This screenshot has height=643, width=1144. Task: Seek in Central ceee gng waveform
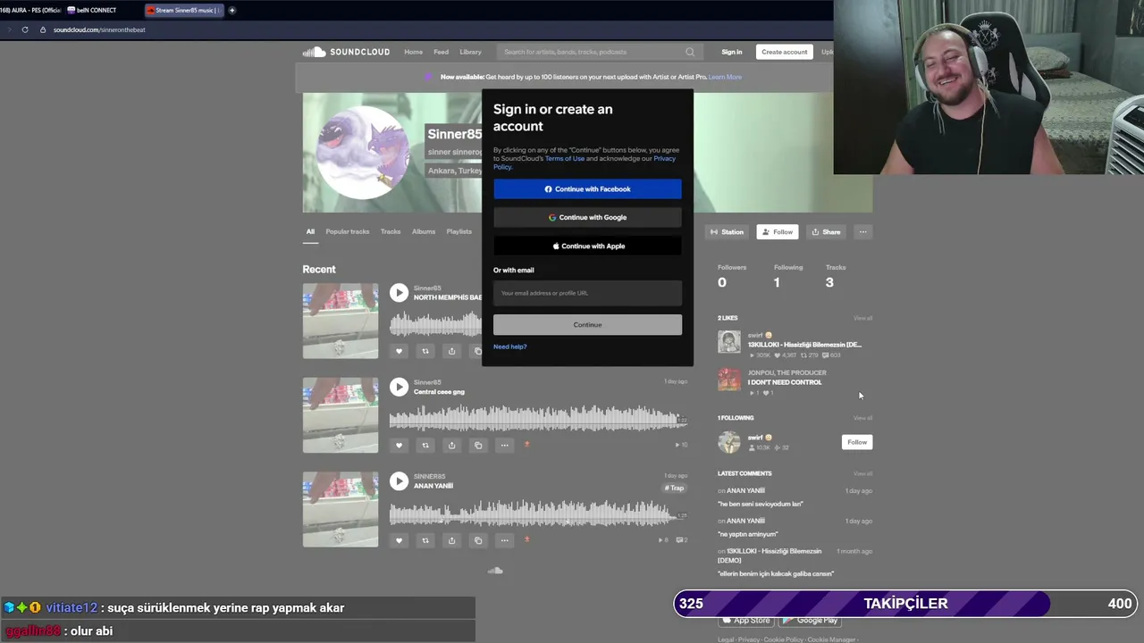538,418
